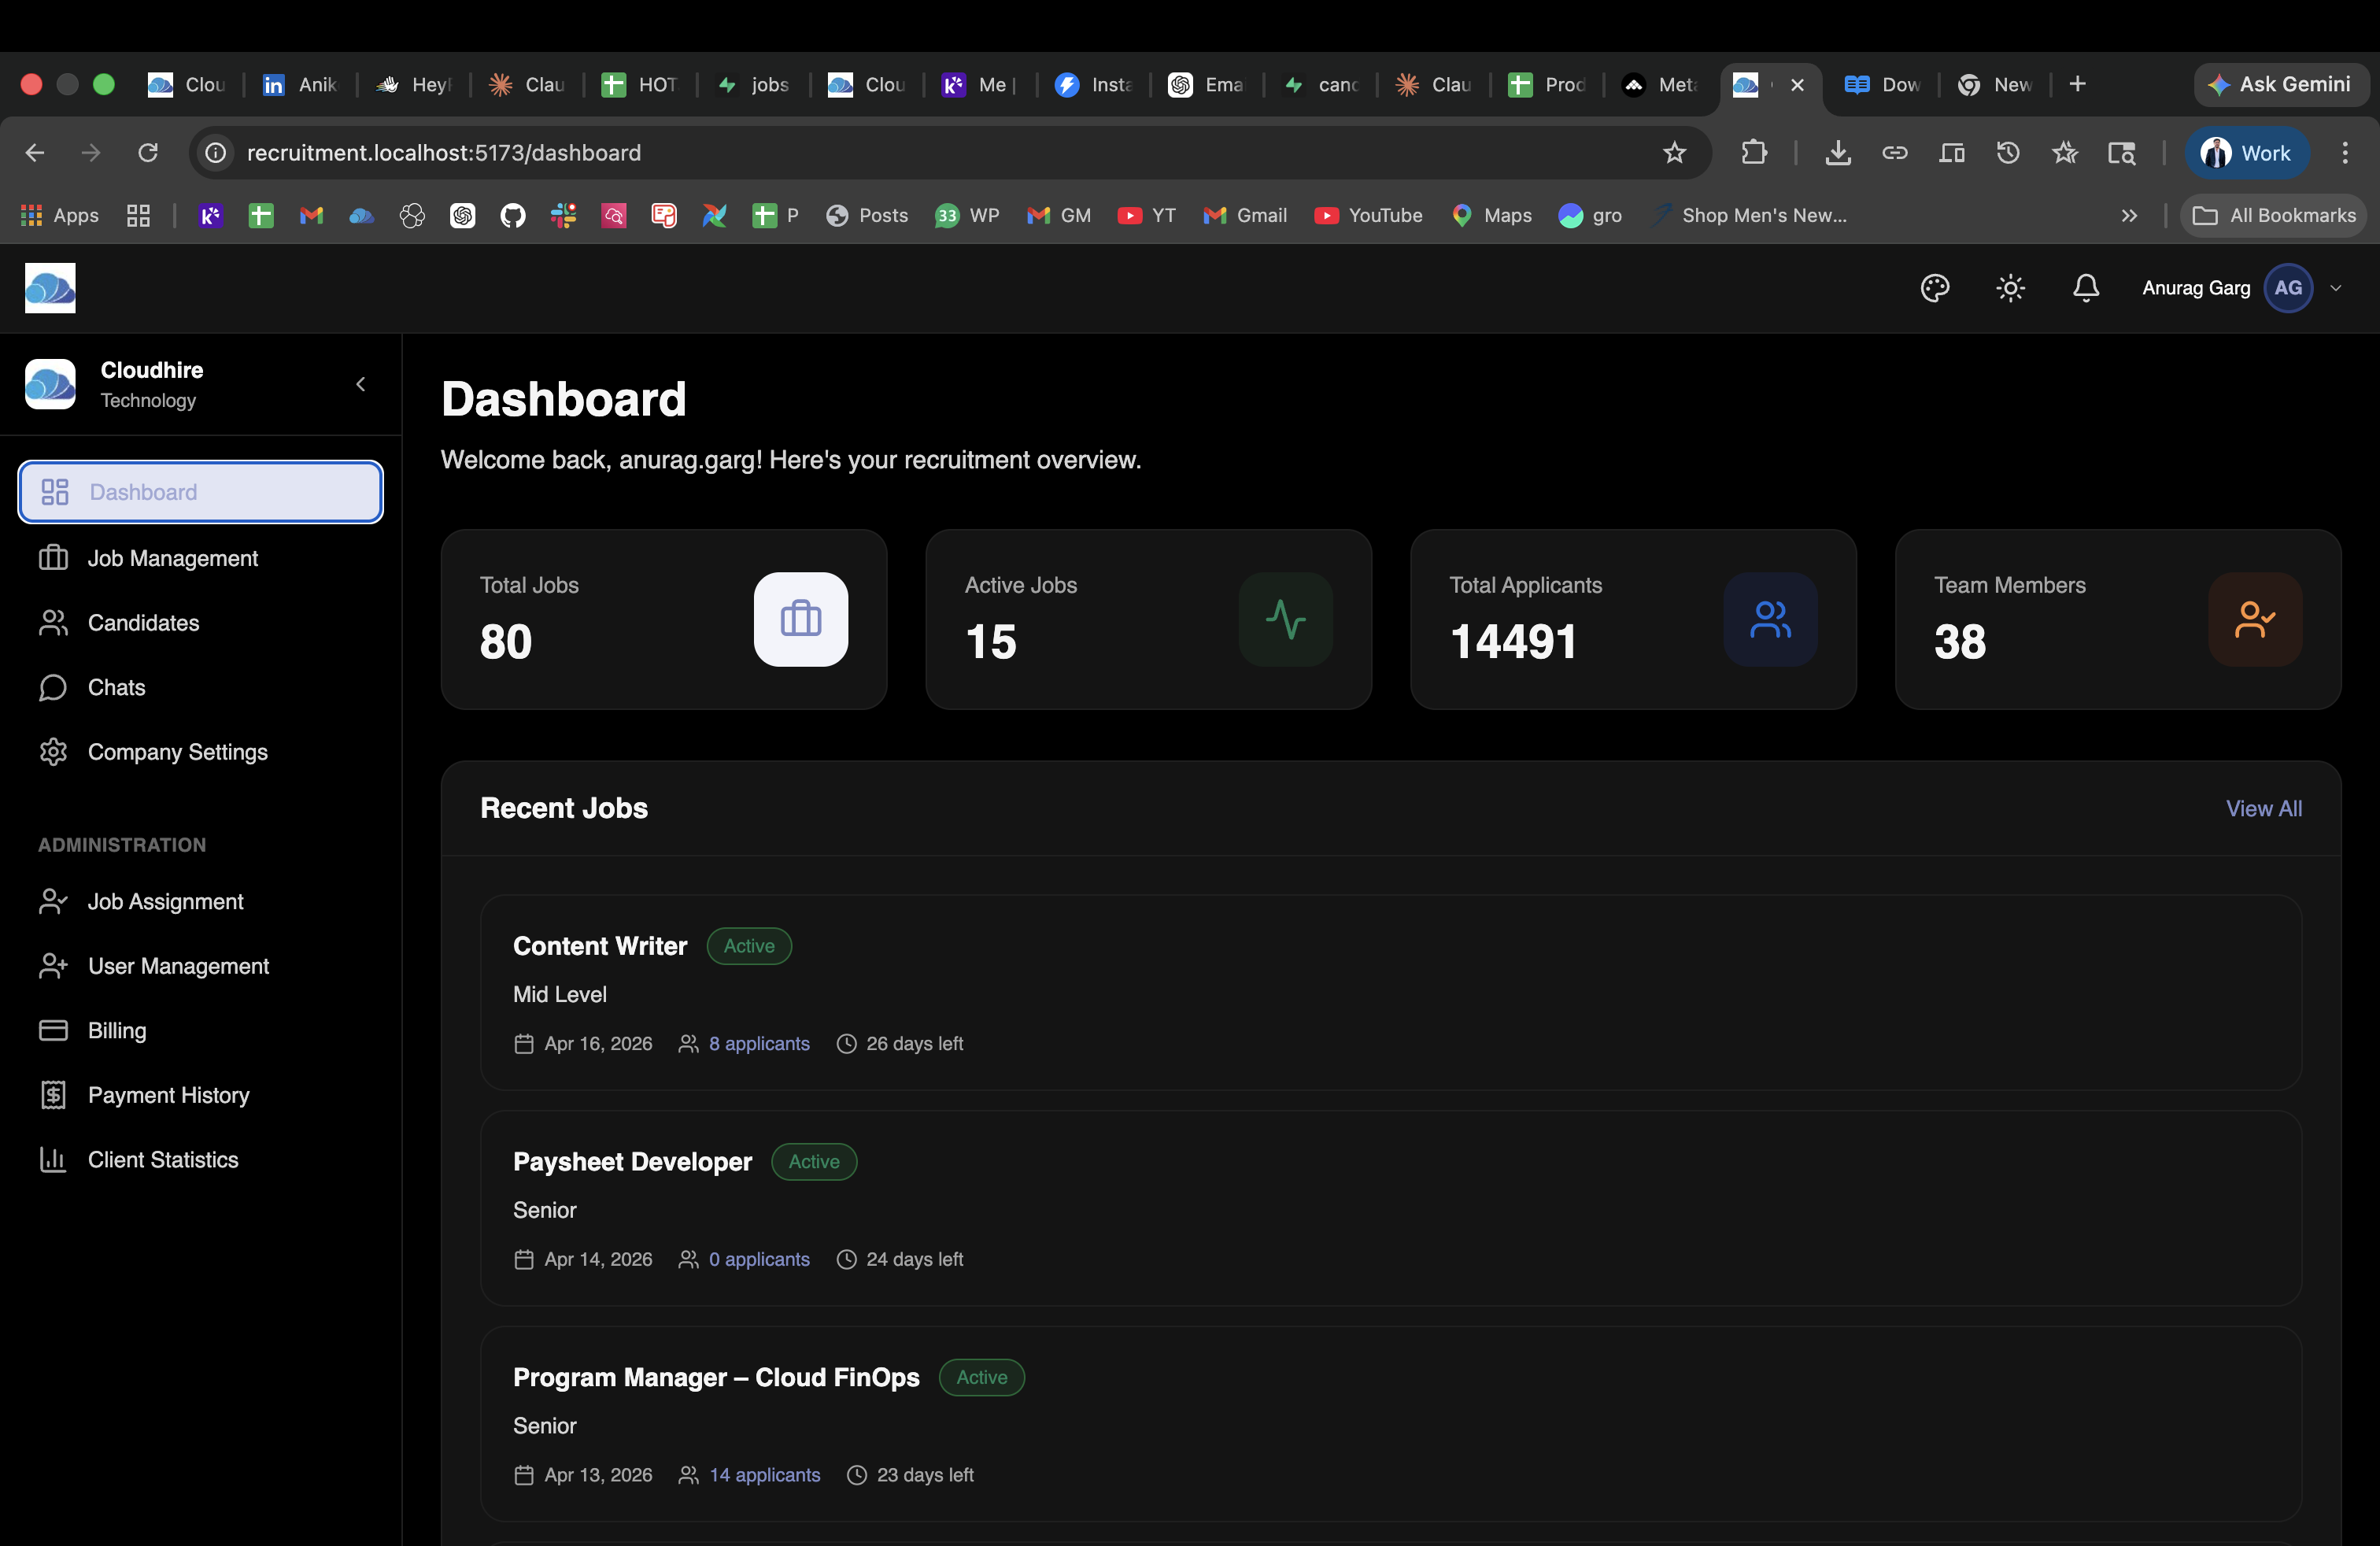This screenshot has width=2380, height=1546.
Task: Open the notifications bell
Action: (x=2085, y=288)
